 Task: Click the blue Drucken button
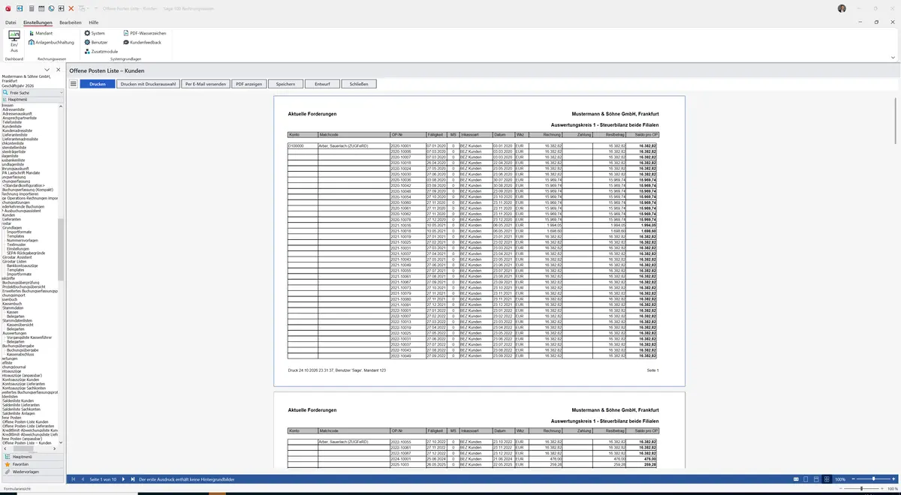point(98,84)
